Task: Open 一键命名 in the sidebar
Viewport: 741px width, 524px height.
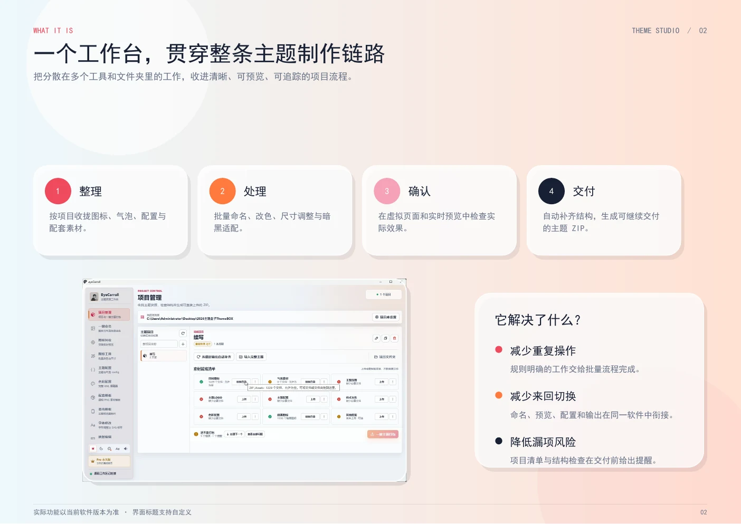Action: click(109, 328)
